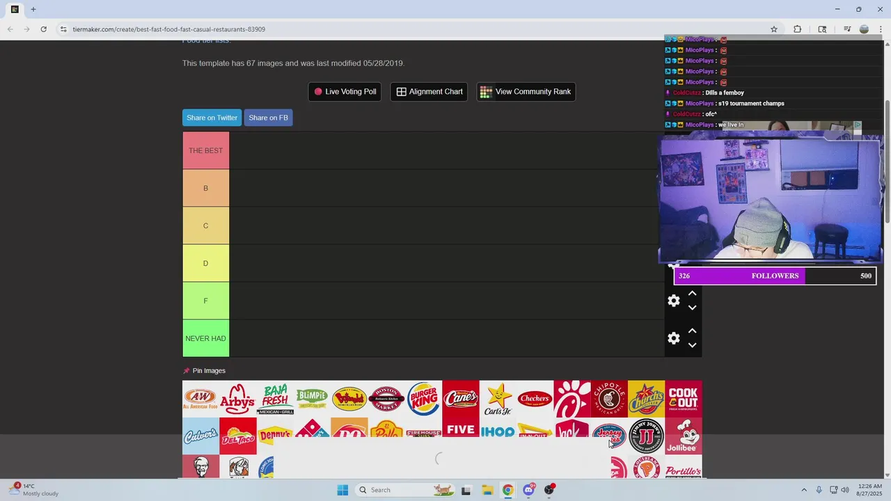Move the F tier row down
Image resolution: width=891 pixels, height=501 pixels.
point(692,308)
